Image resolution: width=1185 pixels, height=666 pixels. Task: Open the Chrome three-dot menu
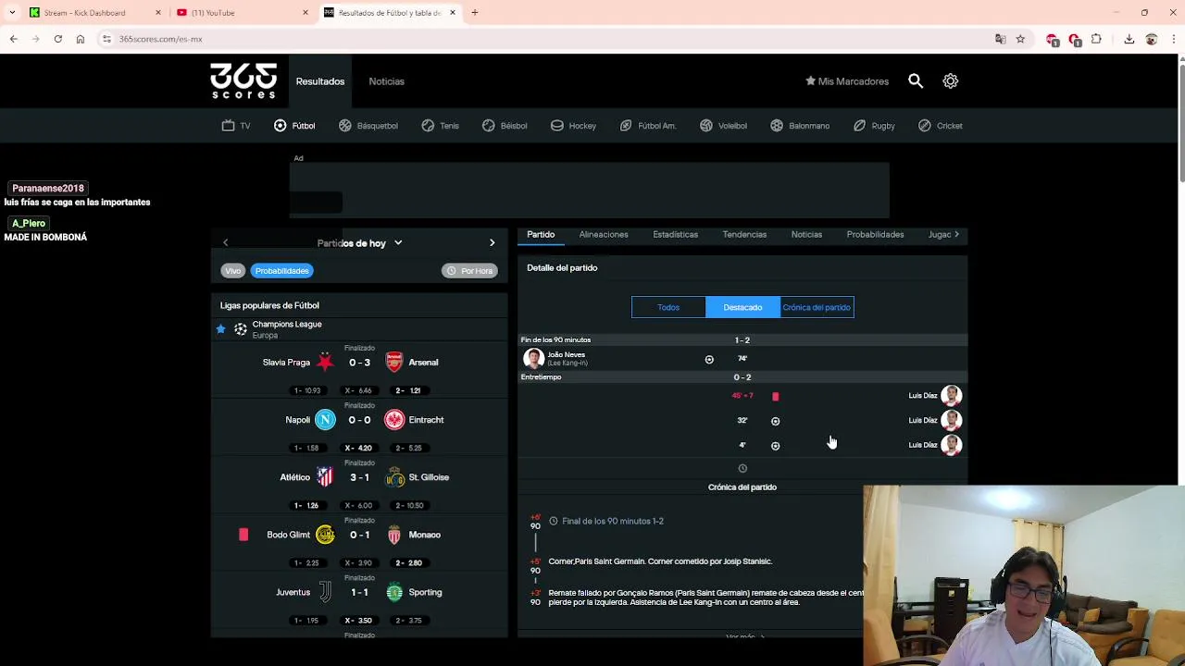1172,39
